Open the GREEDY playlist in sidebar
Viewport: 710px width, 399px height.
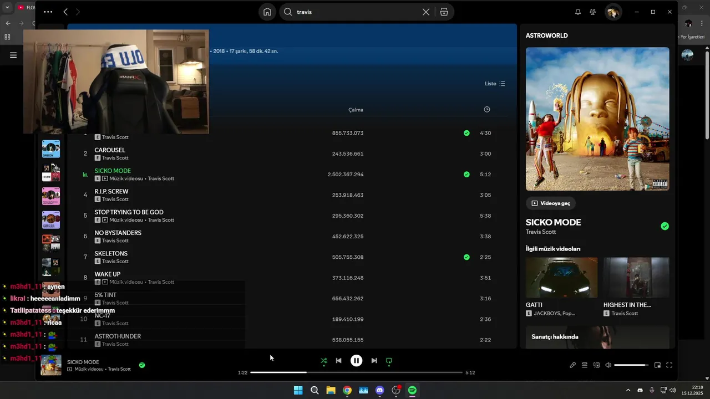click(51, 149)
